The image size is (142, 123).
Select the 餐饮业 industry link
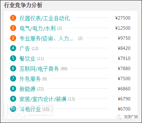tap(28, 59)
